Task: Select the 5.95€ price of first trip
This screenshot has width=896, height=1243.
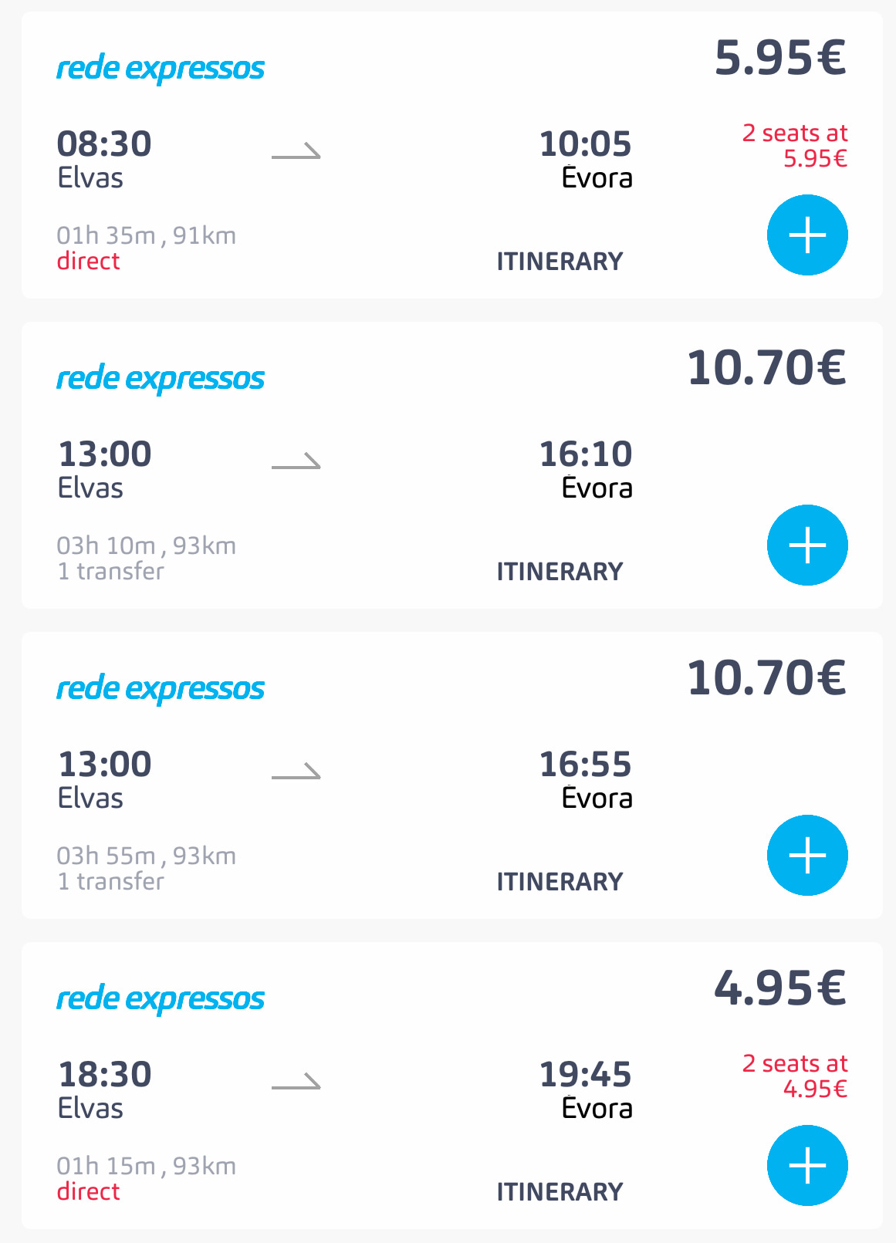Action: click(x=780, y=58)
